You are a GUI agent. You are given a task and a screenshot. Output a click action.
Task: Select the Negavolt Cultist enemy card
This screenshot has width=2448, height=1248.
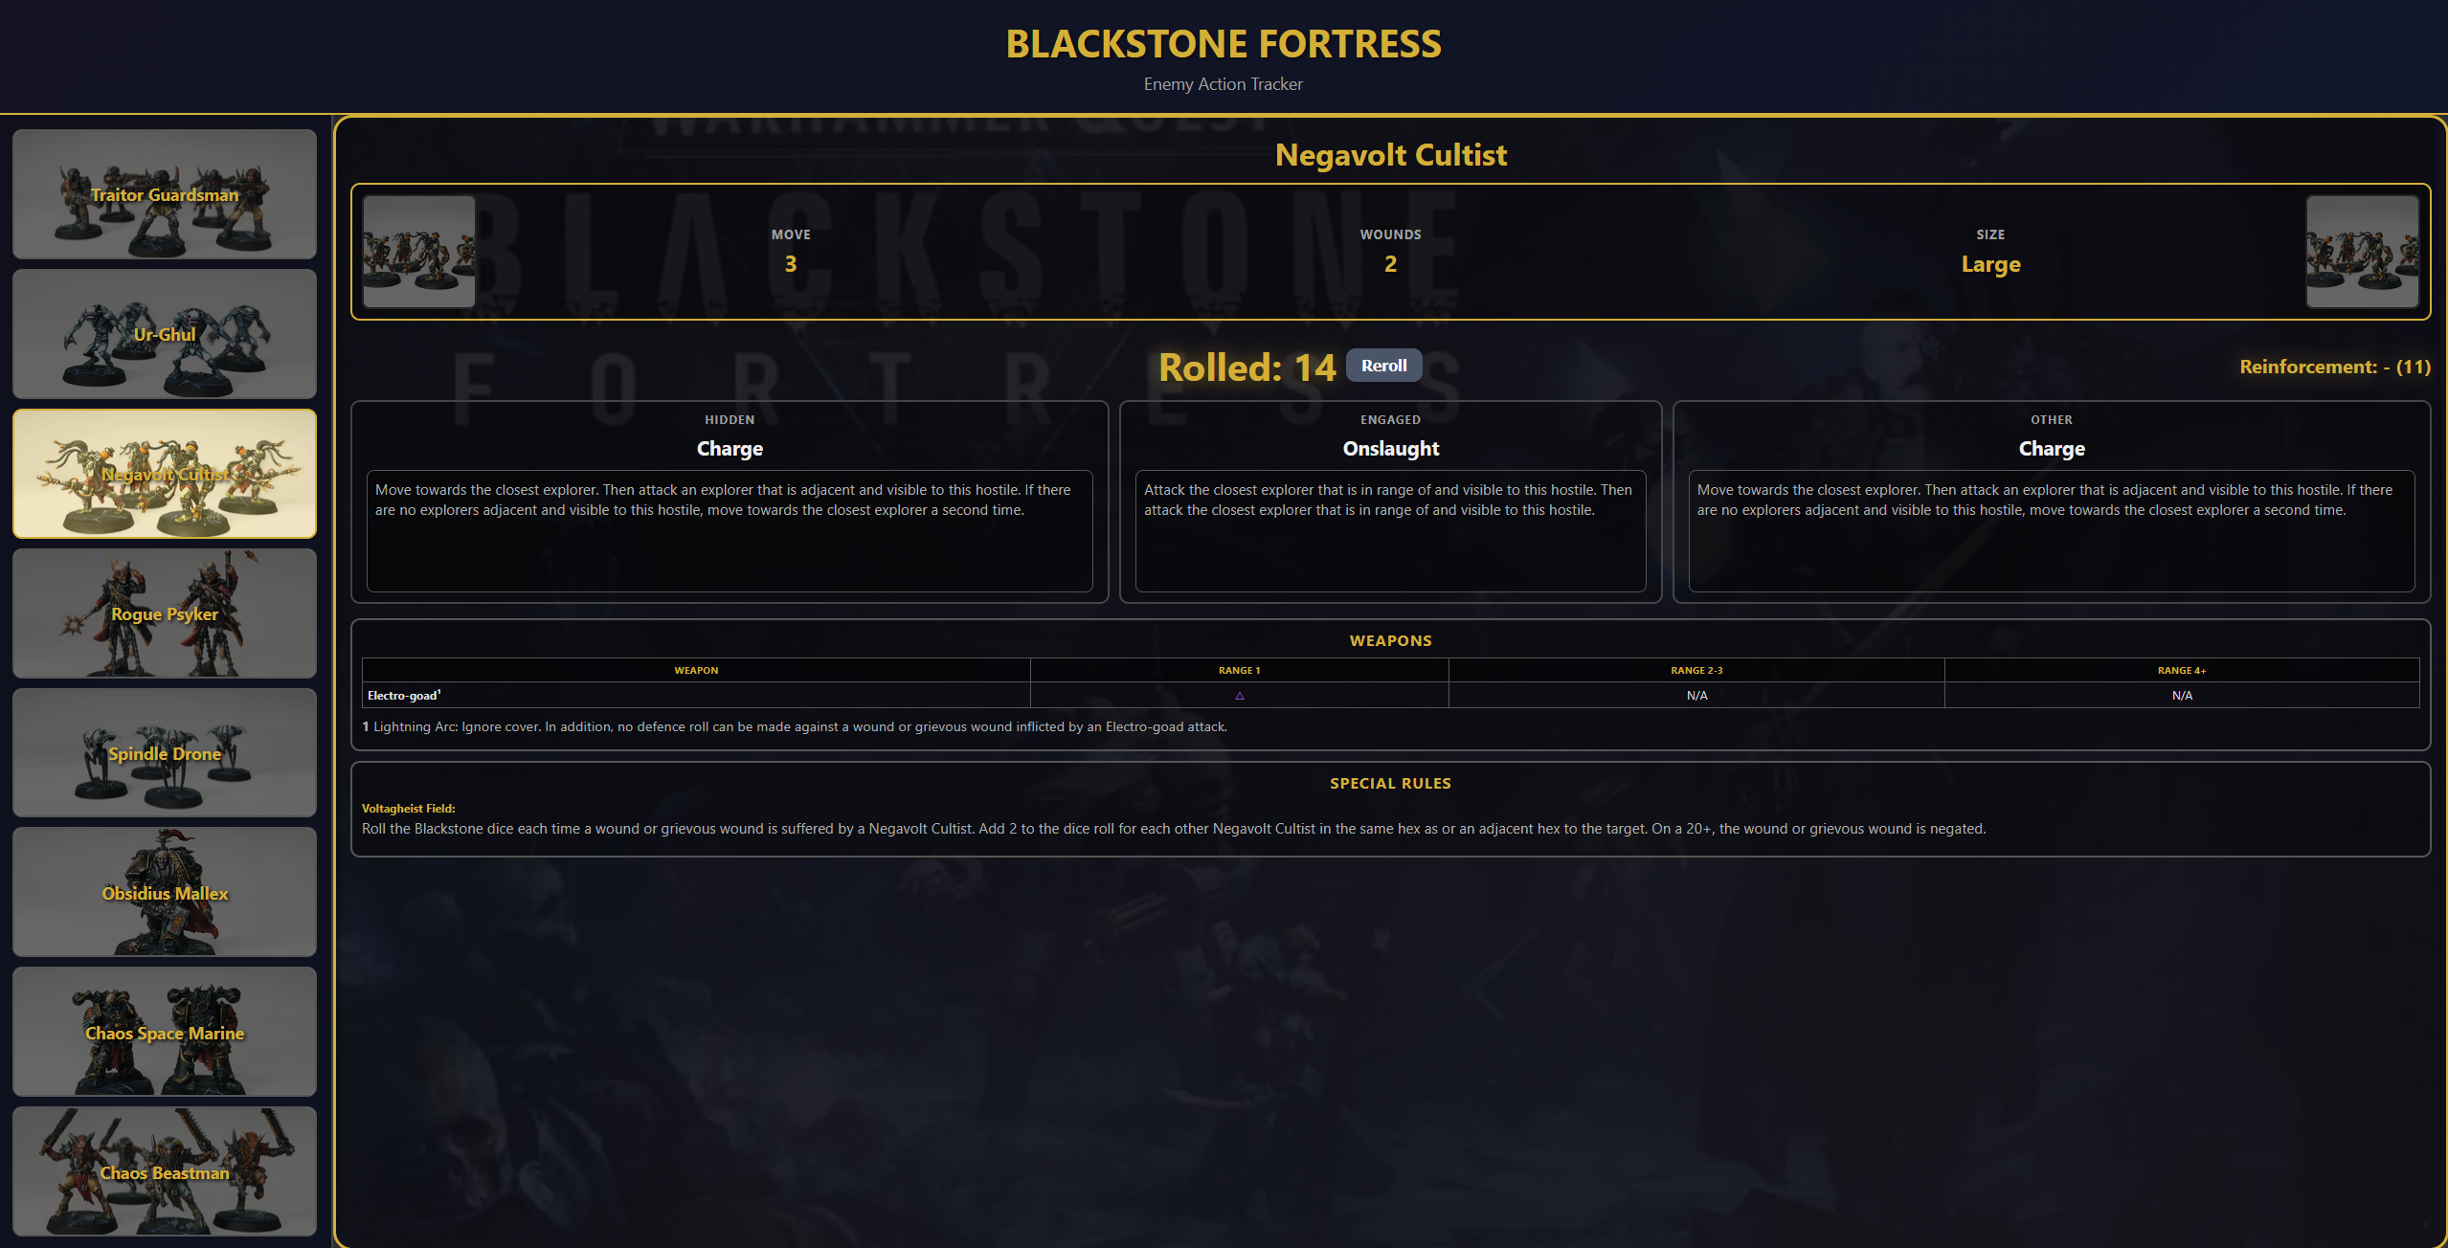(x=165, y=474)
